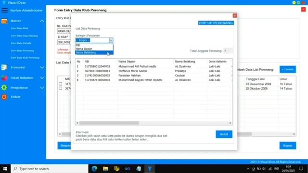Open the notification center icon

pos(301,169)
